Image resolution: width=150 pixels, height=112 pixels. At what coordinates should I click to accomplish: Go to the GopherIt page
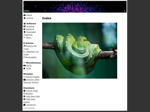coord(30,29)
